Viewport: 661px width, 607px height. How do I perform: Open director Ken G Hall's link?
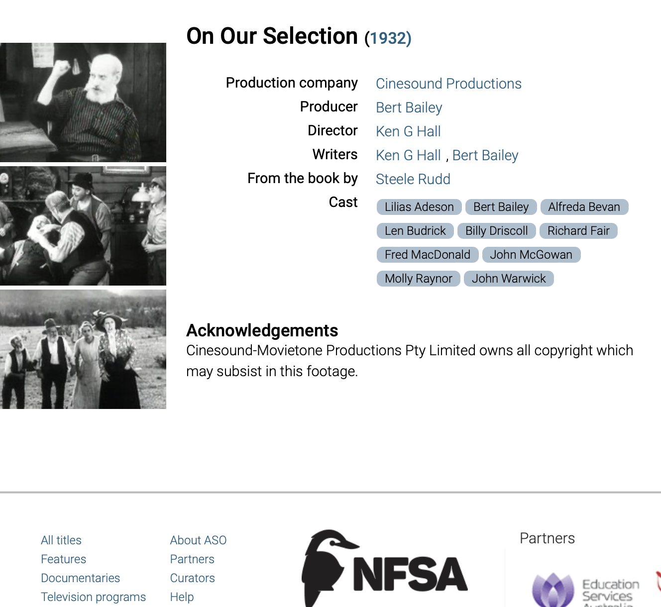click(x=408, y=131)
